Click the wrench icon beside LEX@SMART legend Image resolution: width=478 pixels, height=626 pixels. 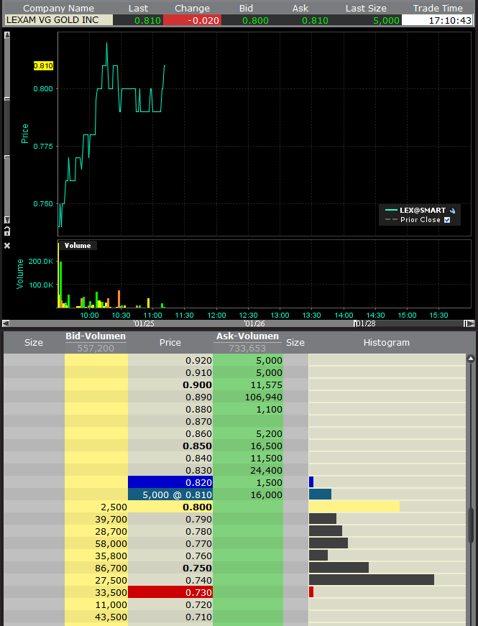point(453,210)
